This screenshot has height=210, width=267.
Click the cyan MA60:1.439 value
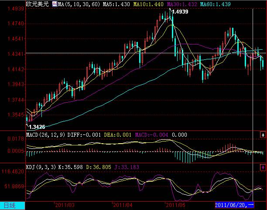point(216,4)
